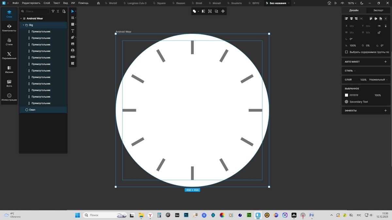Image resolution: width=392 pixels, height=220 pixels.
Task: Open the plugins tool in toolbar
Action: 73,63
